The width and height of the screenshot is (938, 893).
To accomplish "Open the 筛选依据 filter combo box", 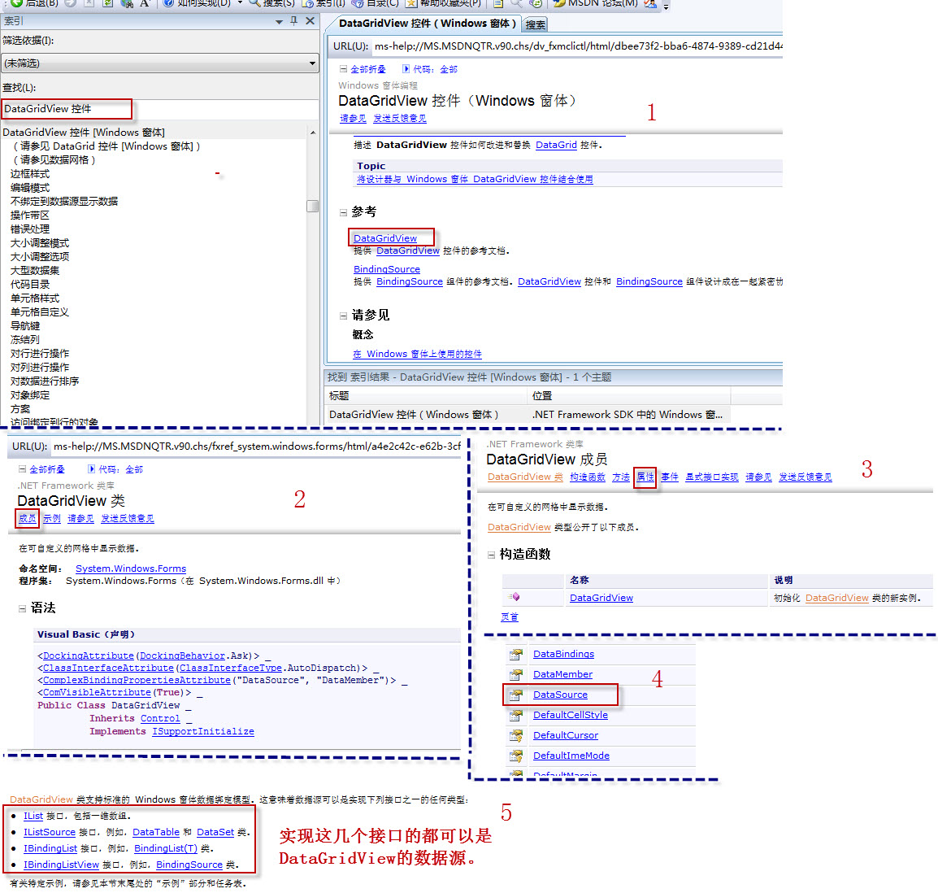I will tap(160, 63).
